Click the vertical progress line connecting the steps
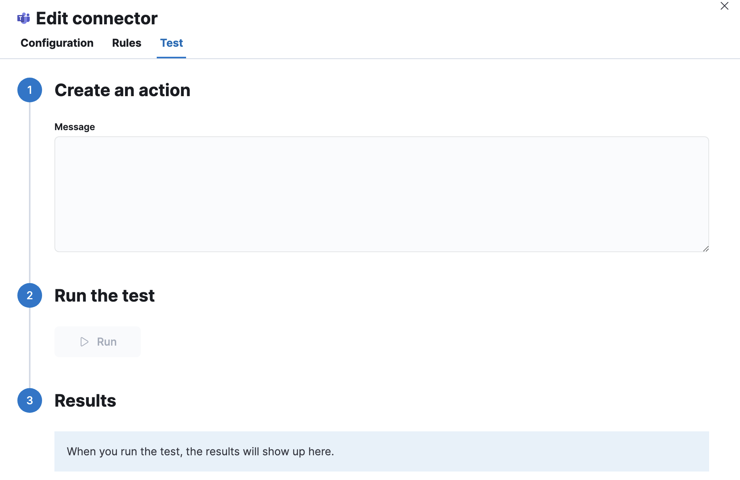This screenshot has width=740, height=480. (x=29, y=193)
